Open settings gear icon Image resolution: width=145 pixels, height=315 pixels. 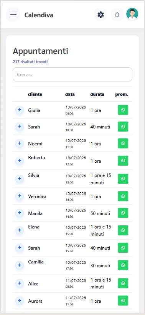pos(101,15)
